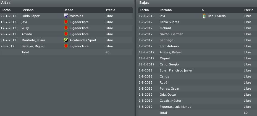Select Soler, Francisco Javier row

197,70
